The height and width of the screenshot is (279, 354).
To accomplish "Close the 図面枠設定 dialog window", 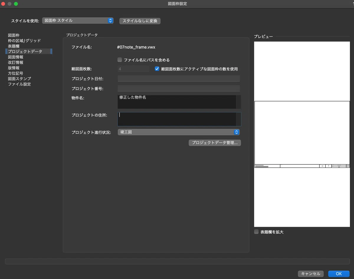I will [4, 4].
